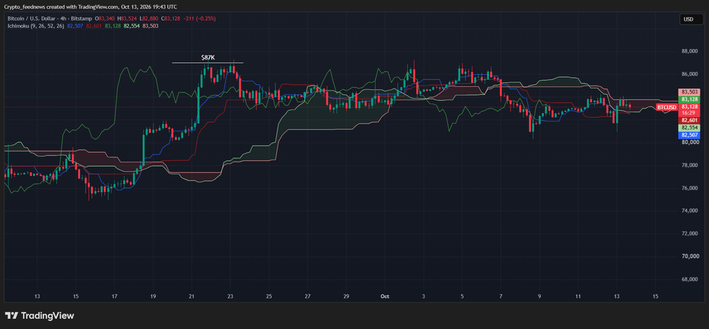
Task: Click the blue 82,507 value in Ichimoku legend
Action: [x=75, y=26]
